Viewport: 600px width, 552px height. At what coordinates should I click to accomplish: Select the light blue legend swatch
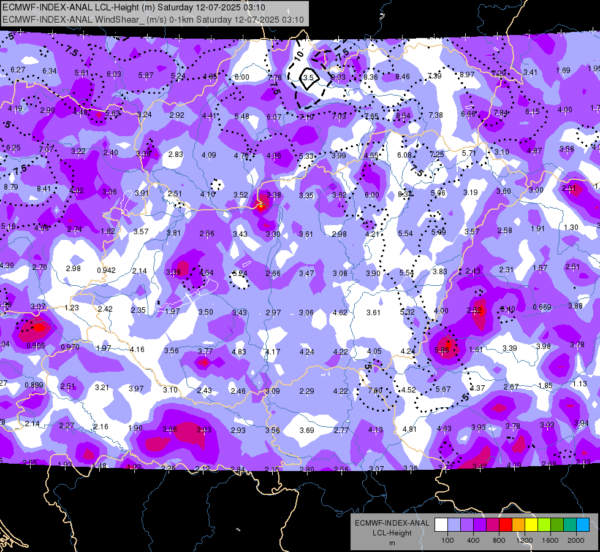(x=454, y=524)
